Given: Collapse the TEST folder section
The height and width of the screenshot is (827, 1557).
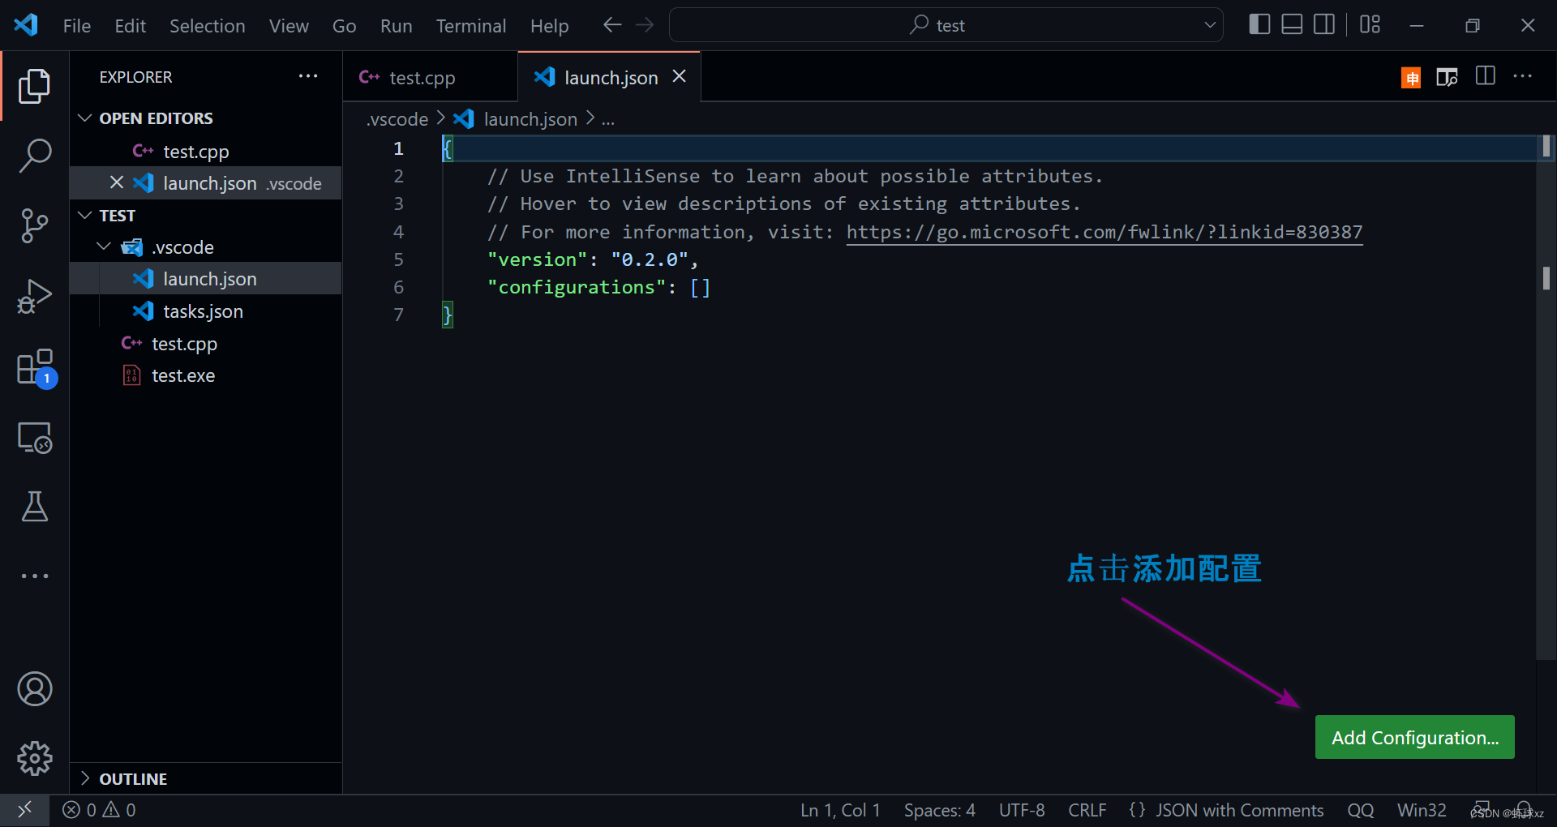Looking at the screenshot, I should [x=84, y=216].
